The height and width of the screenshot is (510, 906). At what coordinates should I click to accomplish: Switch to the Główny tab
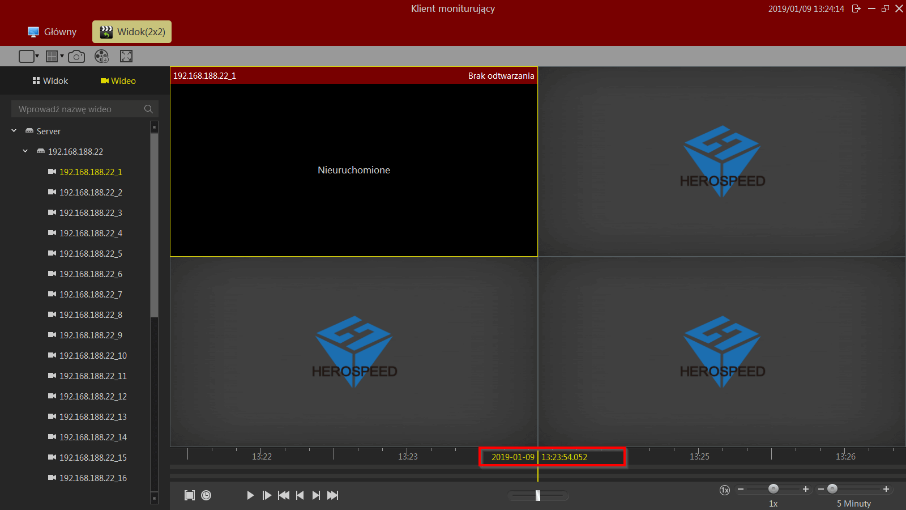(52, 32)
